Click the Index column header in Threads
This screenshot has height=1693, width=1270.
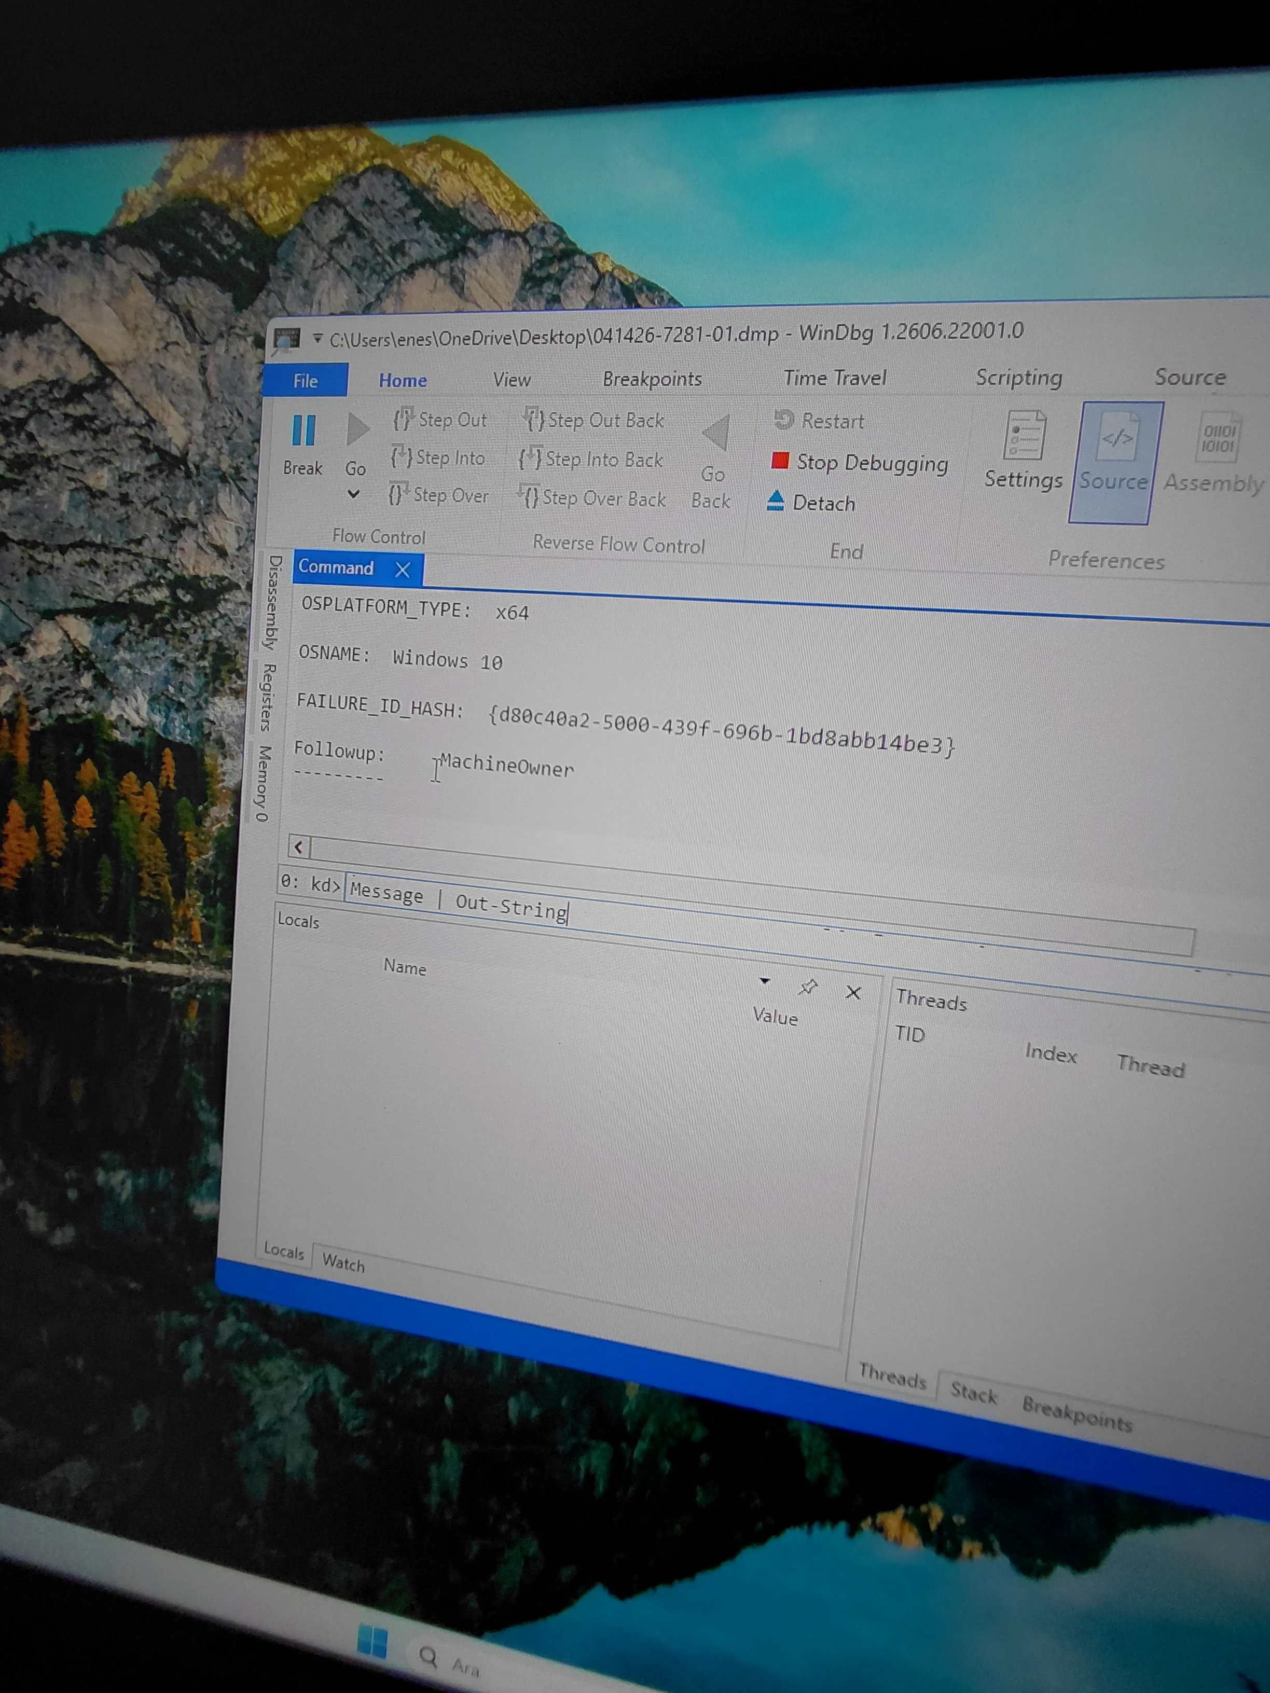[1051, 1054]
